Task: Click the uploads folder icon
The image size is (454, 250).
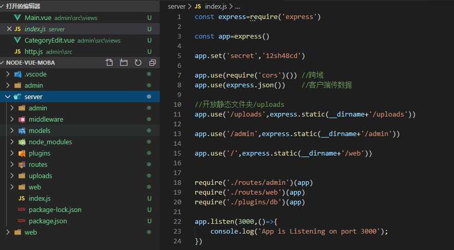Action: click(22, 176)
